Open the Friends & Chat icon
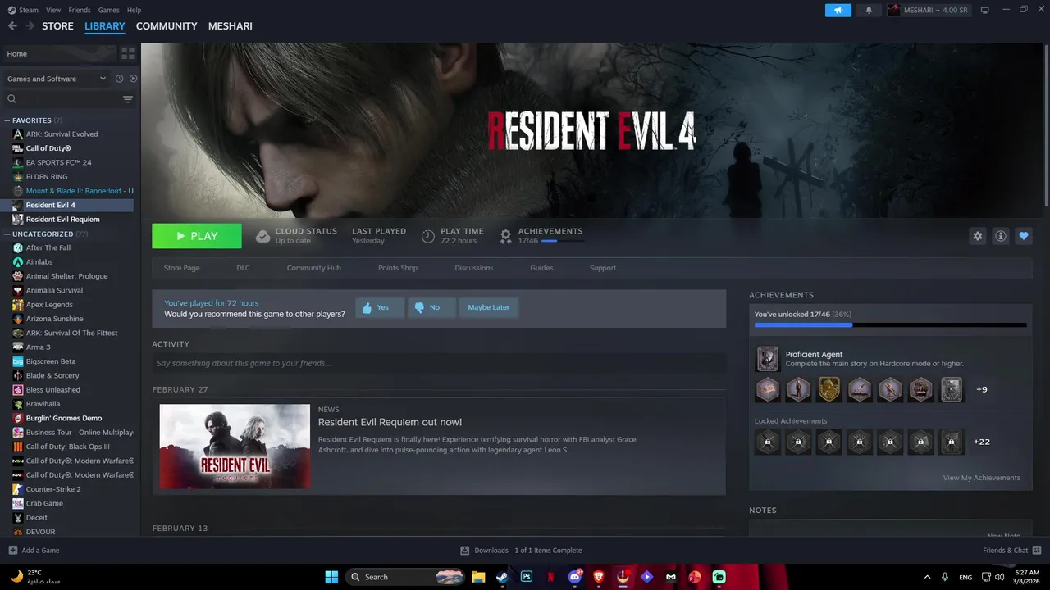The height and width of the screenshot is (590, 1050). pyautogui.click(x=1037, y=550)
